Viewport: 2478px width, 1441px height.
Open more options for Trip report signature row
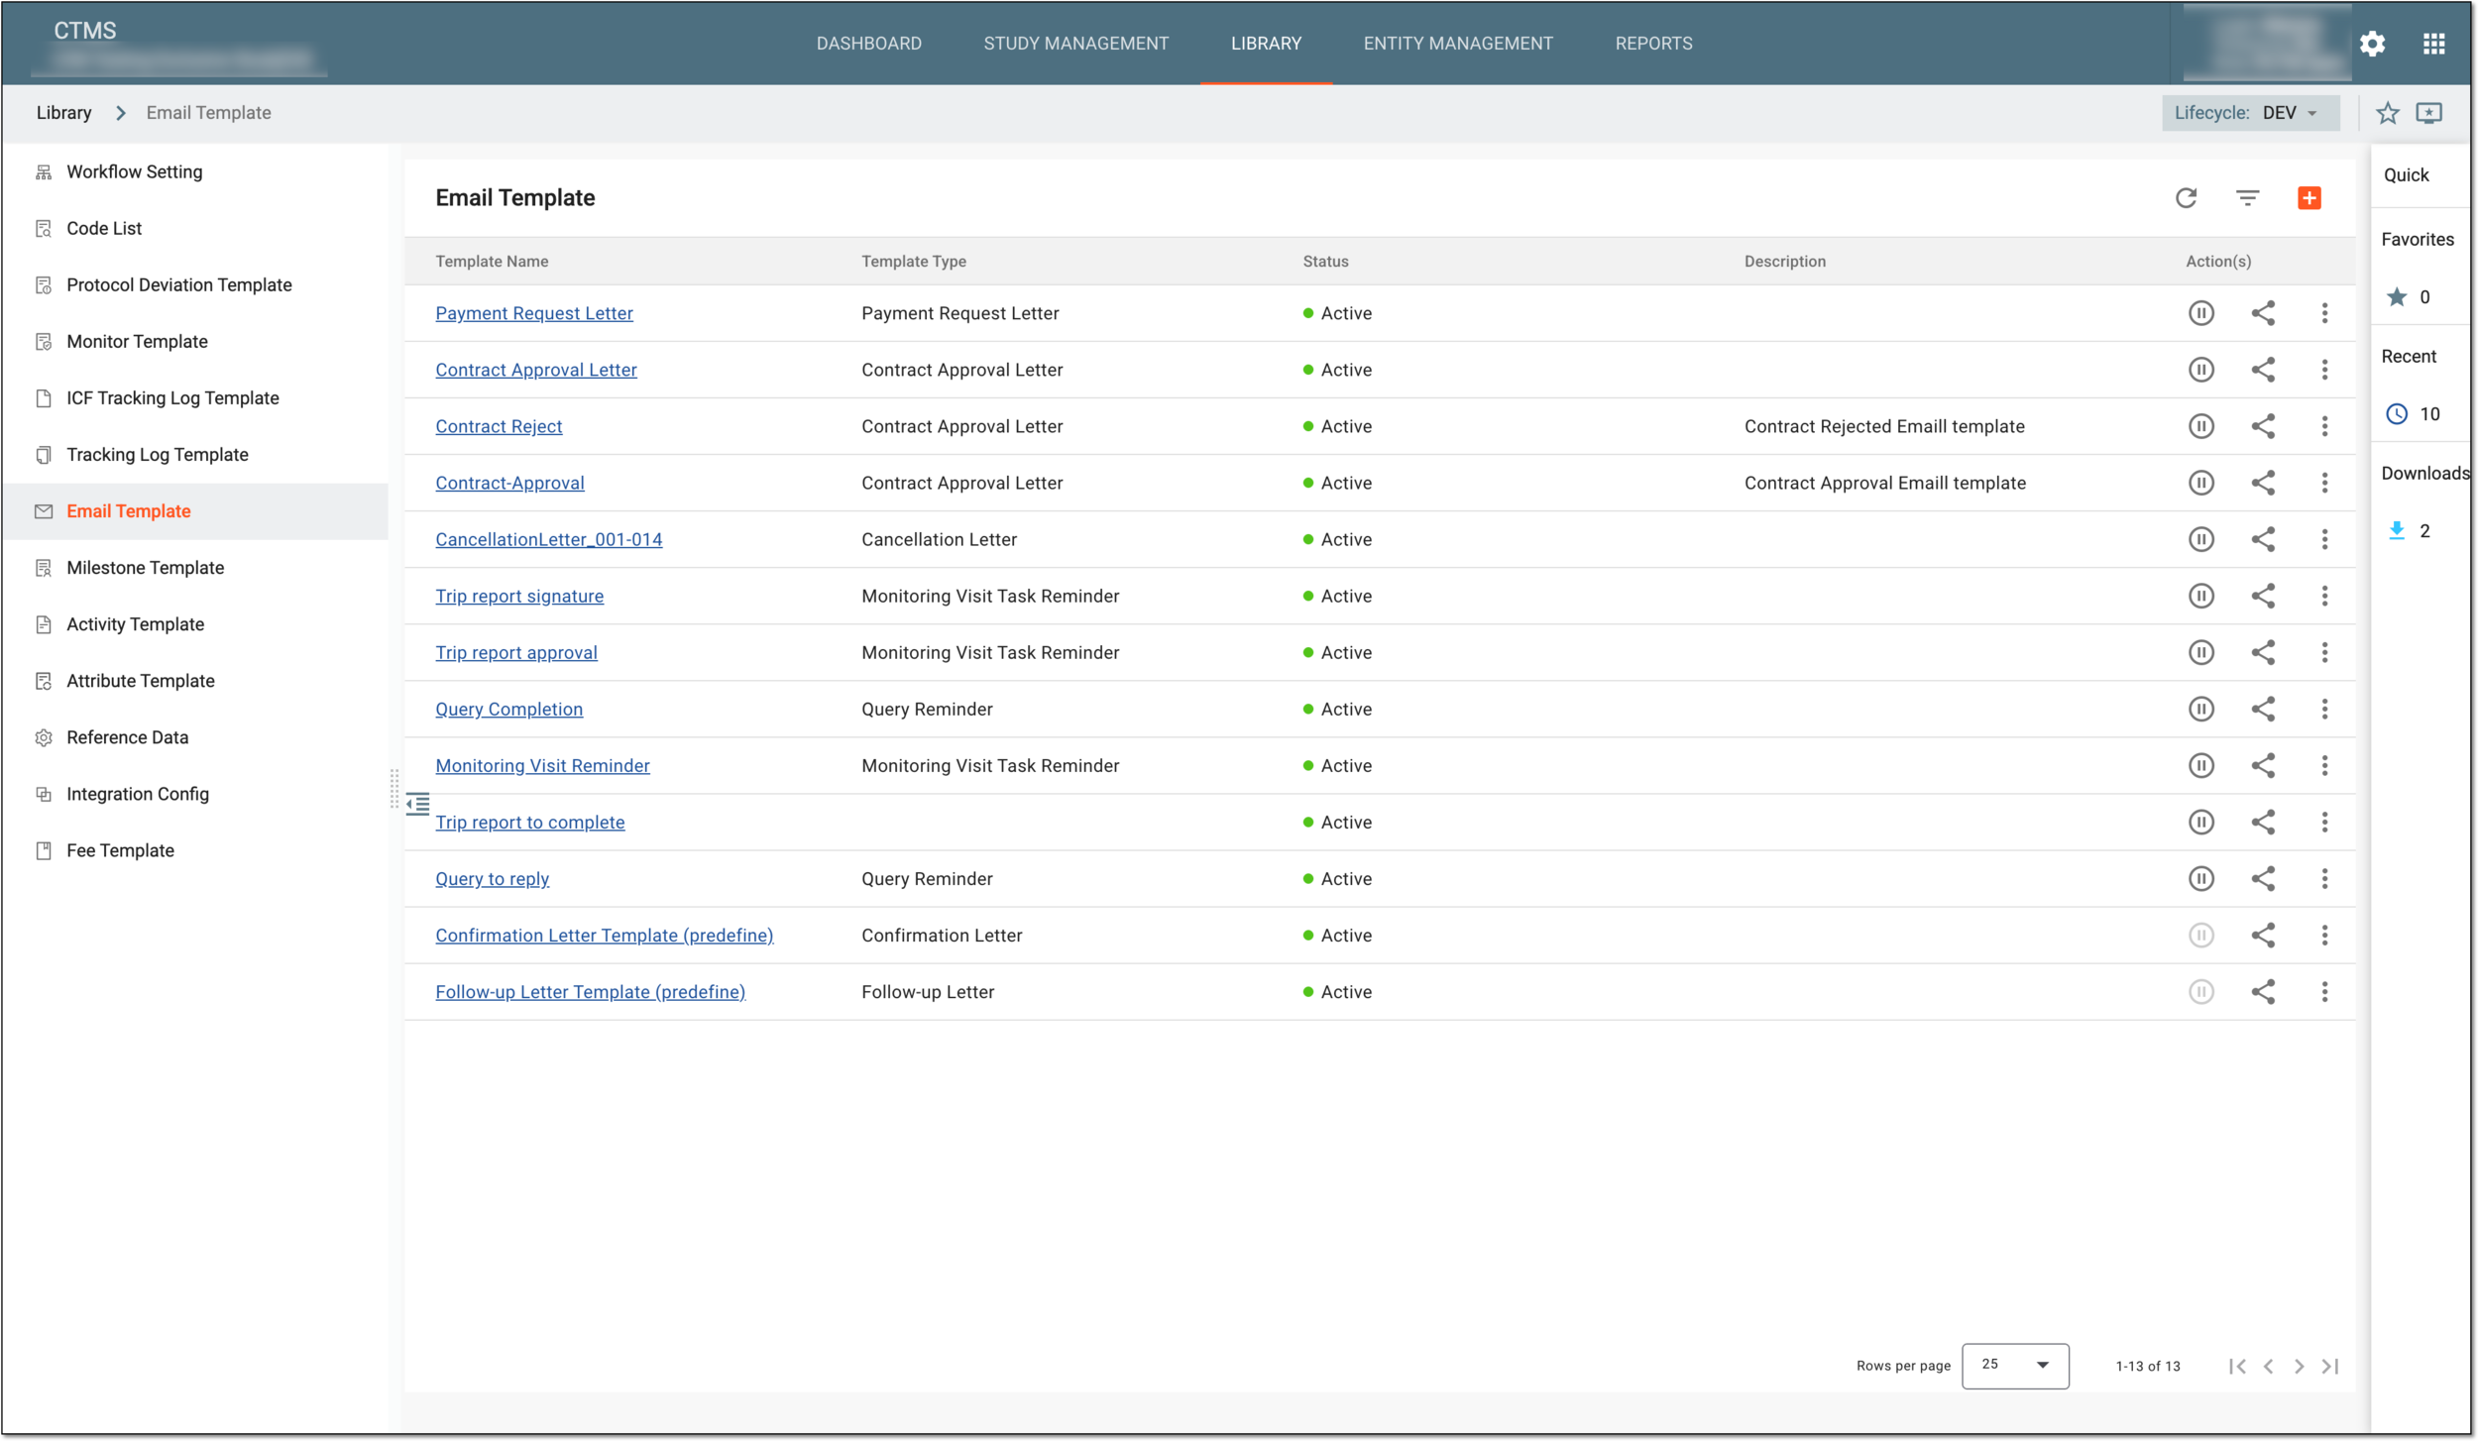[2324, 596]
